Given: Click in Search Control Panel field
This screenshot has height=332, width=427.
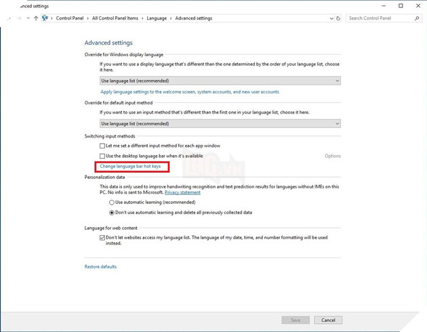Looking at the screenshot, I should 380,18.
